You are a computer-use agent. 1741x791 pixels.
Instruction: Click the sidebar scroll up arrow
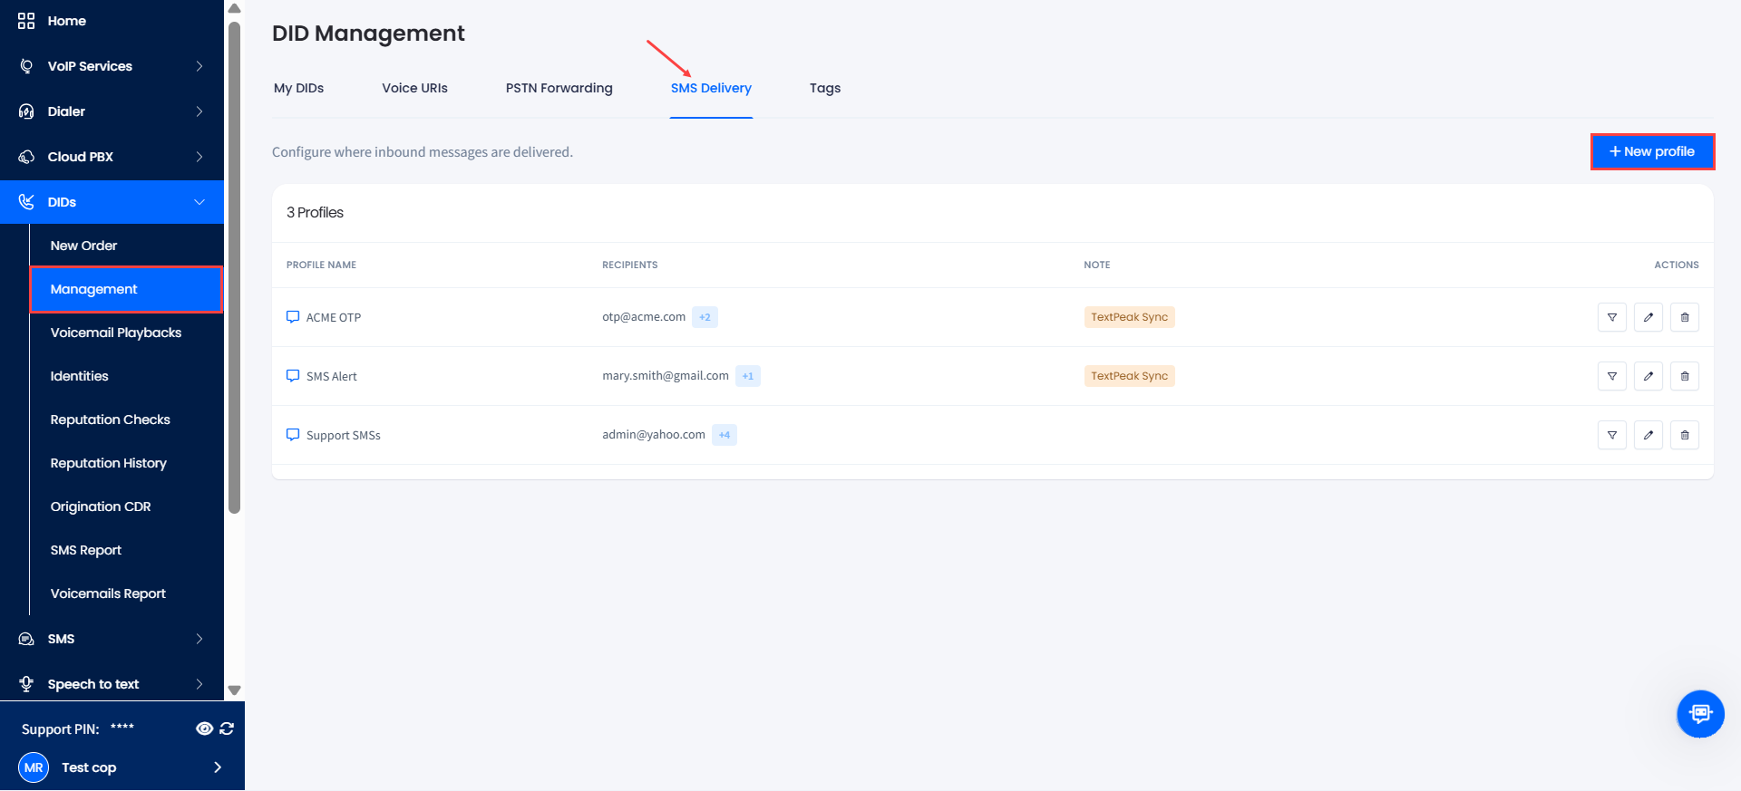pos(234,8)
